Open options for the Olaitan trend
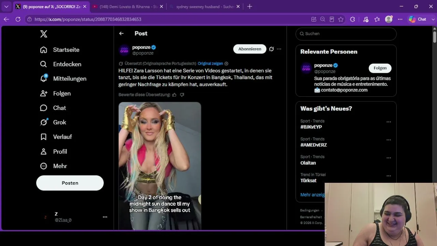 [x=389, y=158]
